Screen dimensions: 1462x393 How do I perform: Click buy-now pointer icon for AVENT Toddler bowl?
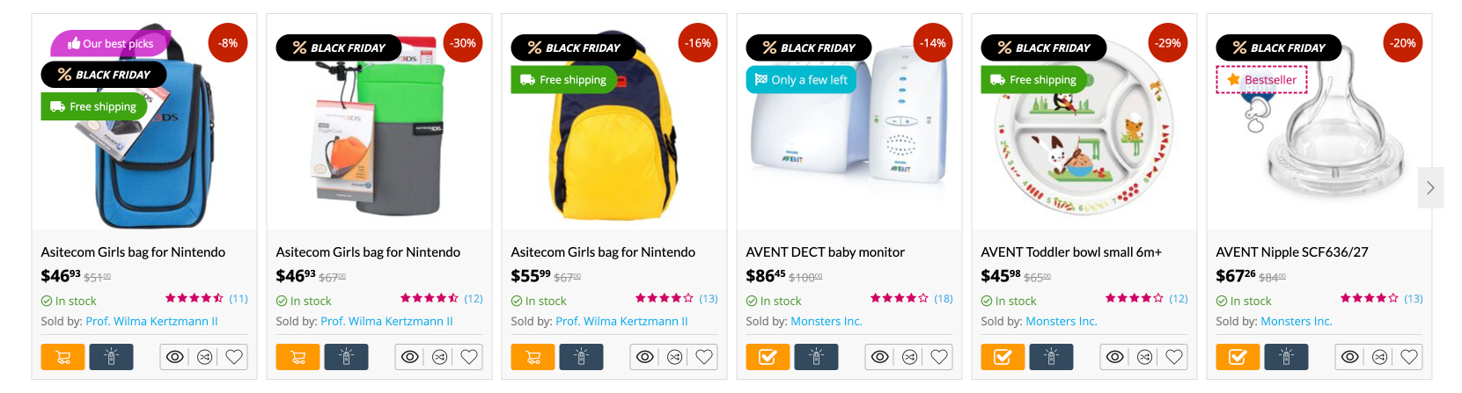[1051, 357]
